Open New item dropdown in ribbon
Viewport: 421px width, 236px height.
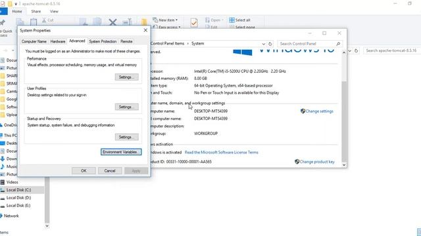pos(165,20)
